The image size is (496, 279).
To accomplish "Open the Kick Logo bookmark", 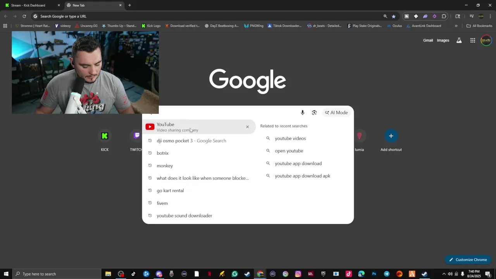I will tap(151, 26).
